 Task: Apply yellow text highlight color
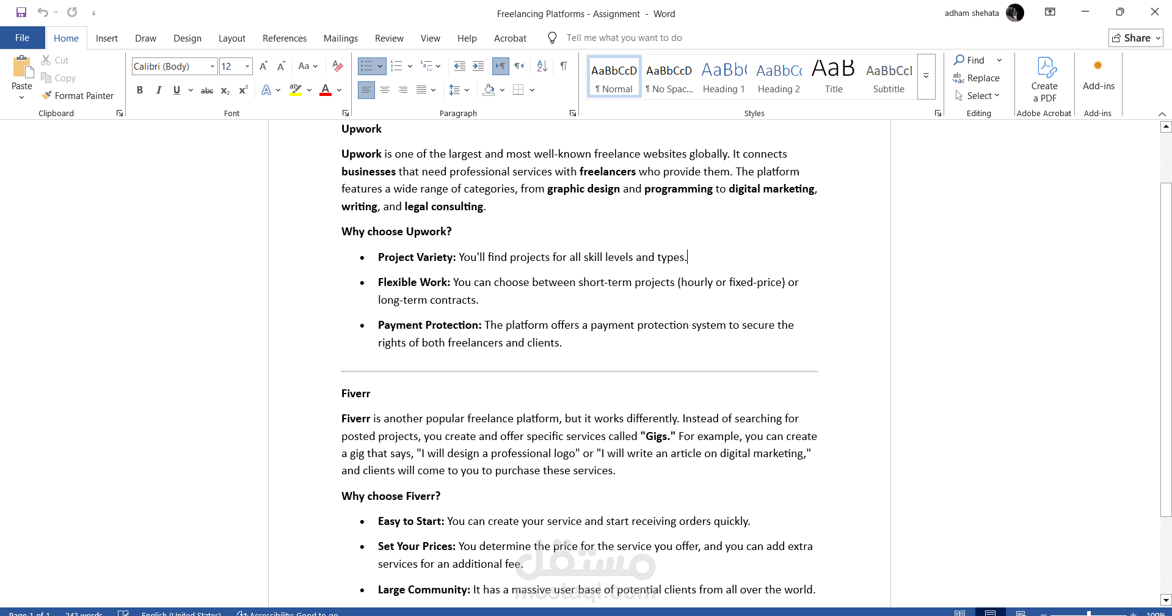click(x=296, y=90)
